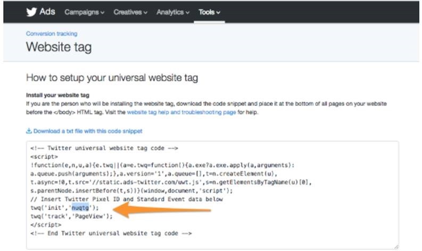The width and height of the screenshot is (422, 251).
Task: Click the download icon beside the txt file link
Action: 29,131
